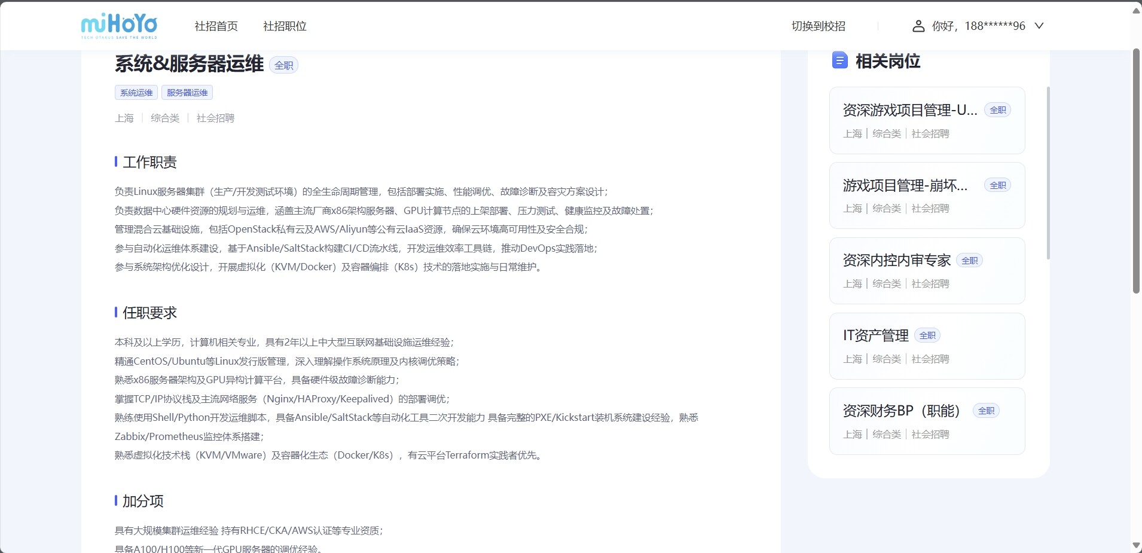
Task: Click the miHoYo logo
Action: (x=119, y=26)
